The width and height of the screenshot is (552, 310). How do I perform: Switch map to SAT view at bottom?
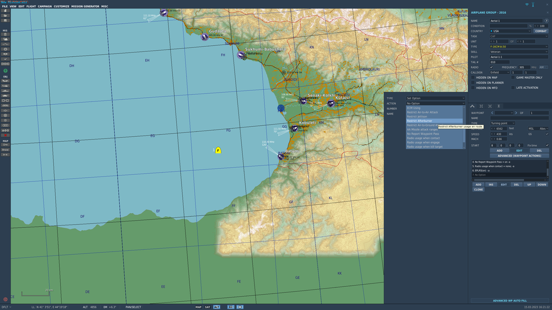208,307
